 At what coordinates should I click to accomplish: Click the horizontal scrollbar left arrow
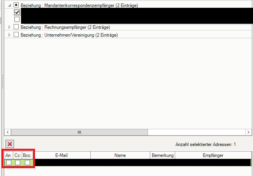click(7, 132)
